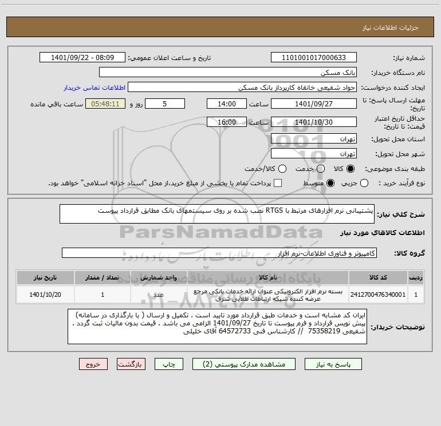Click the شماره نیاز label
Screen dimensions: 441x426
click(x=409, y=58)
